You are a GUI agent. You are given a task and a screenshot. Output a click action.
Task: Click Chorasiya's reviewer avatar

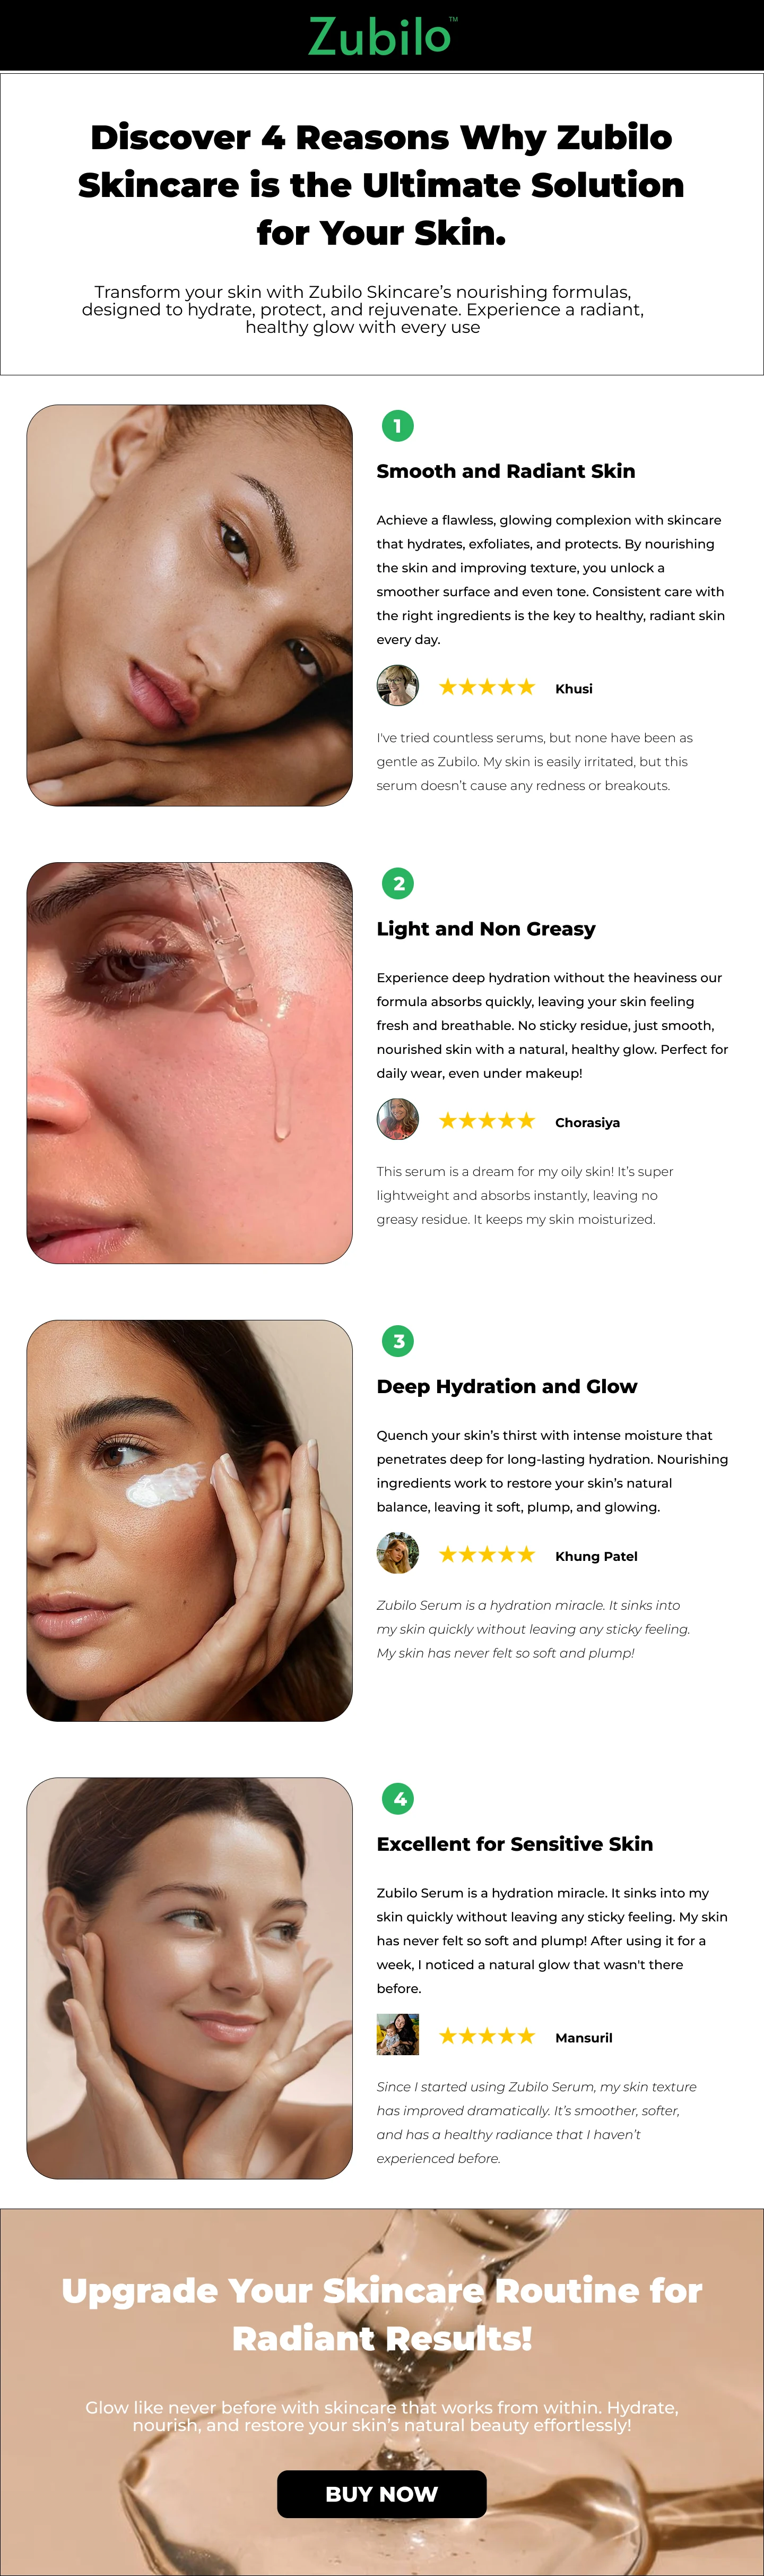tap(397, 1120)
